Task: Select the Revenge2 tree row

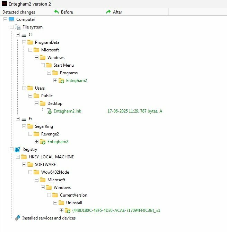Action: [x=50, y=134]
